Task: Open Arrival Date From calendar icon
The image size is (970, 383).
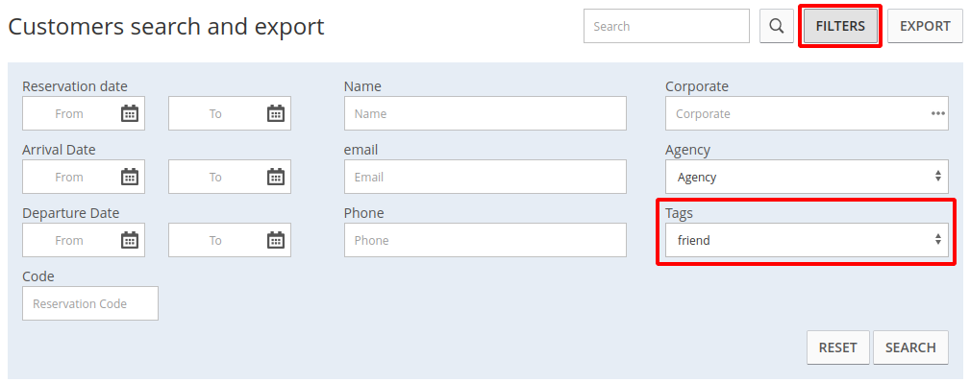Action: (x=129, y=177)
